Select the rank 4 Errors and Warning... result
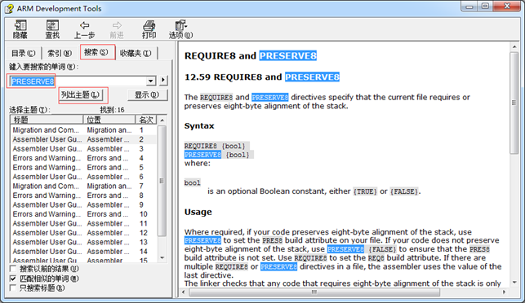The height and width of the screenshot is (303, 525). [x=84, y=158]
